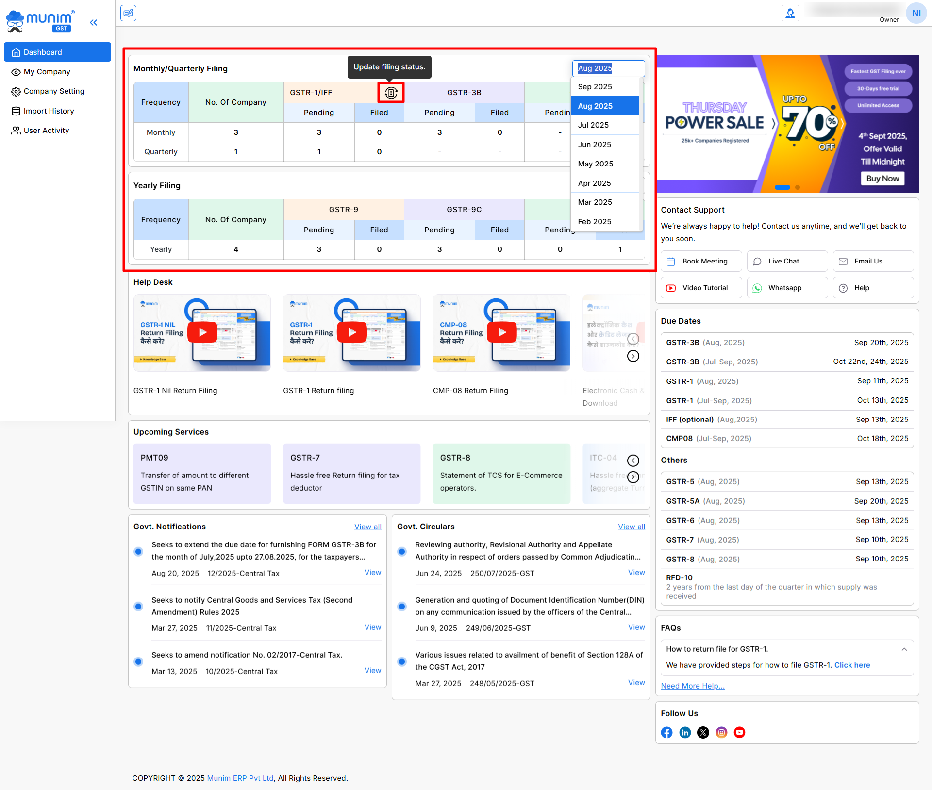Select Apr 2025 from month dropdown
The image size is (932, 790).
point(605,183)
